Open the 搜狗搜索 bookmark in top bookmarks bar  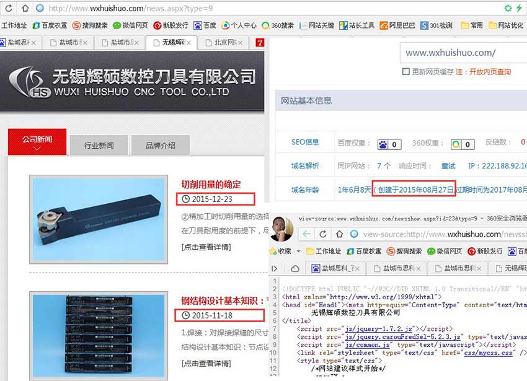[89, 25]
